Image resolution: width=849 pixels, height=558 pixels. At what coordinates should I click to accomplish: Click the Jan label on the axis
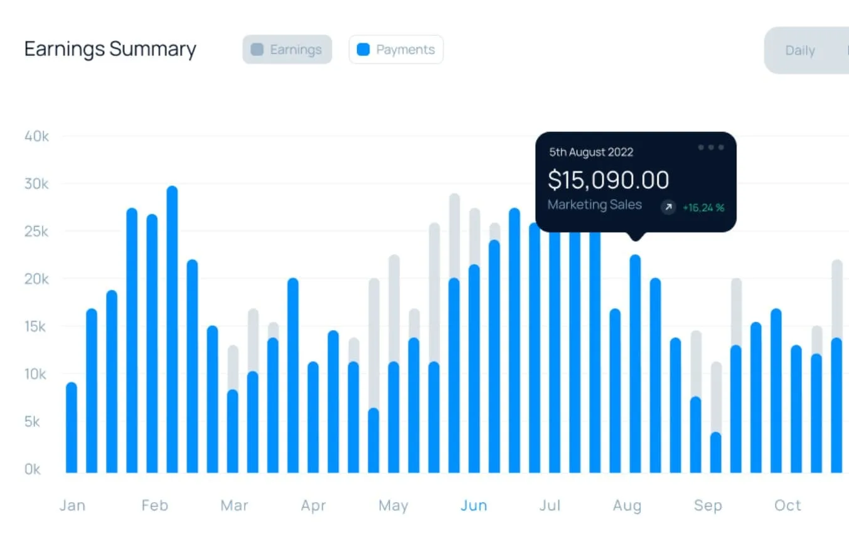[x=72, y=506]
